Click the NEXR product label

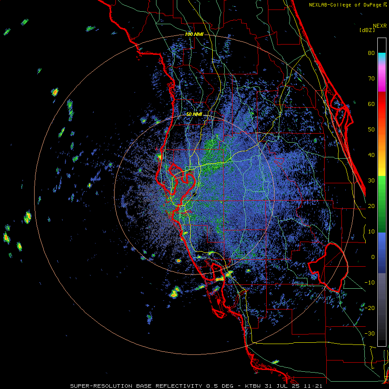pos(379,26)
